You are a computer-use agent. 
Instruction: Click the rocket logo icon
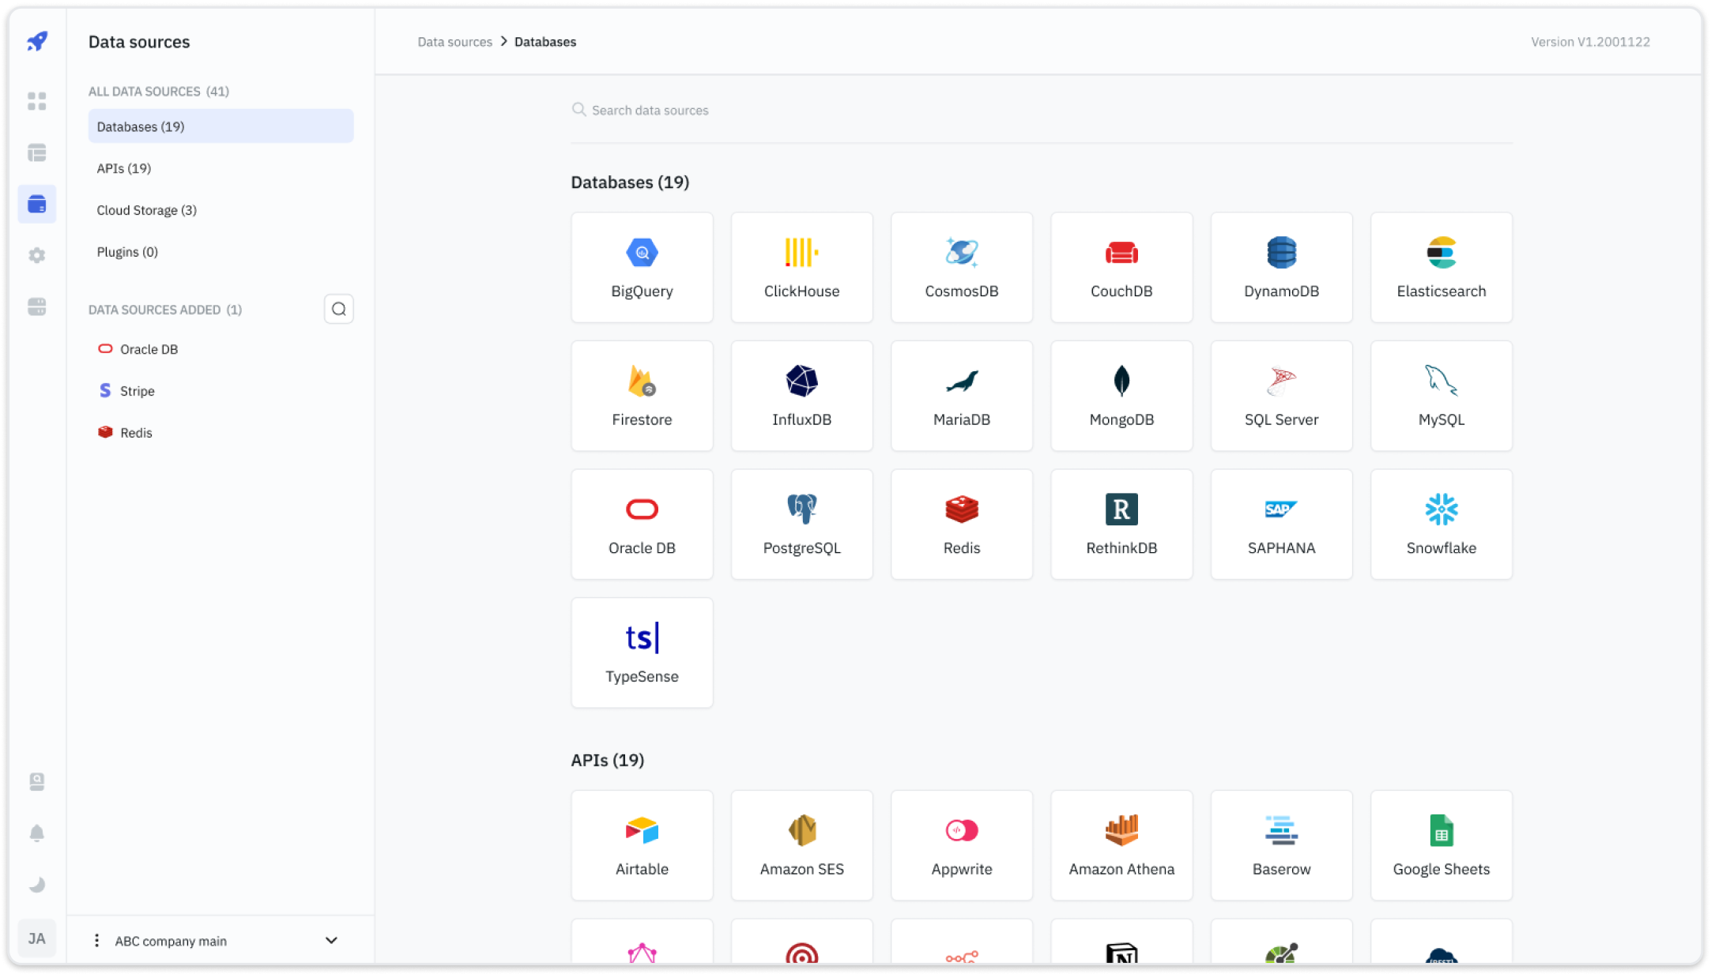[x=37, y=41]
